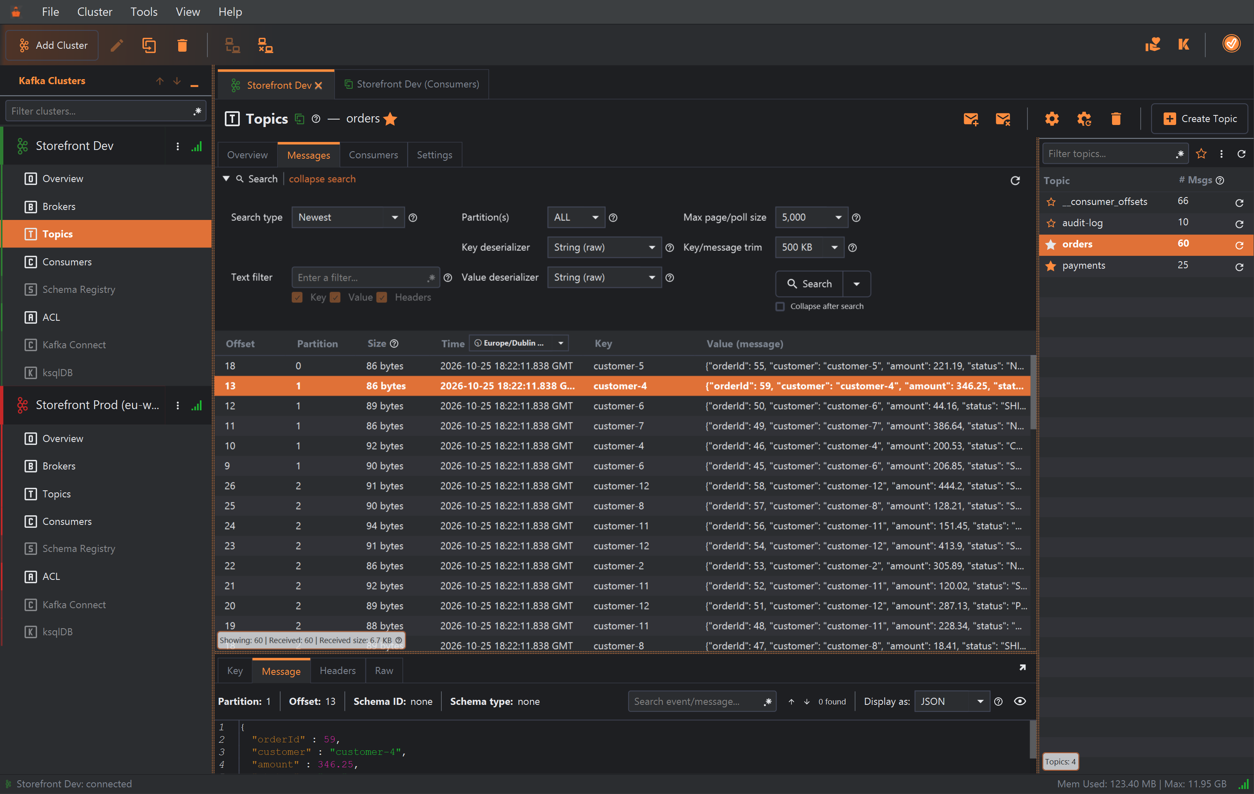Switch to the Consumers topic tab
The image size is (1254, 794).
(x=373, y=155)
